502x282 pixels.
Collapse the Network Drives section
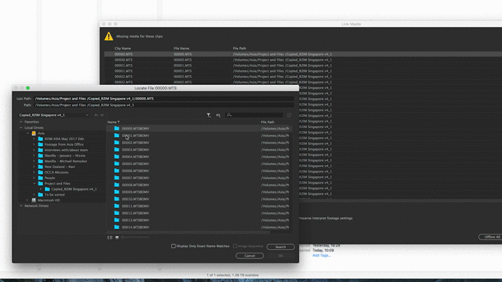(x=21, y=206)
